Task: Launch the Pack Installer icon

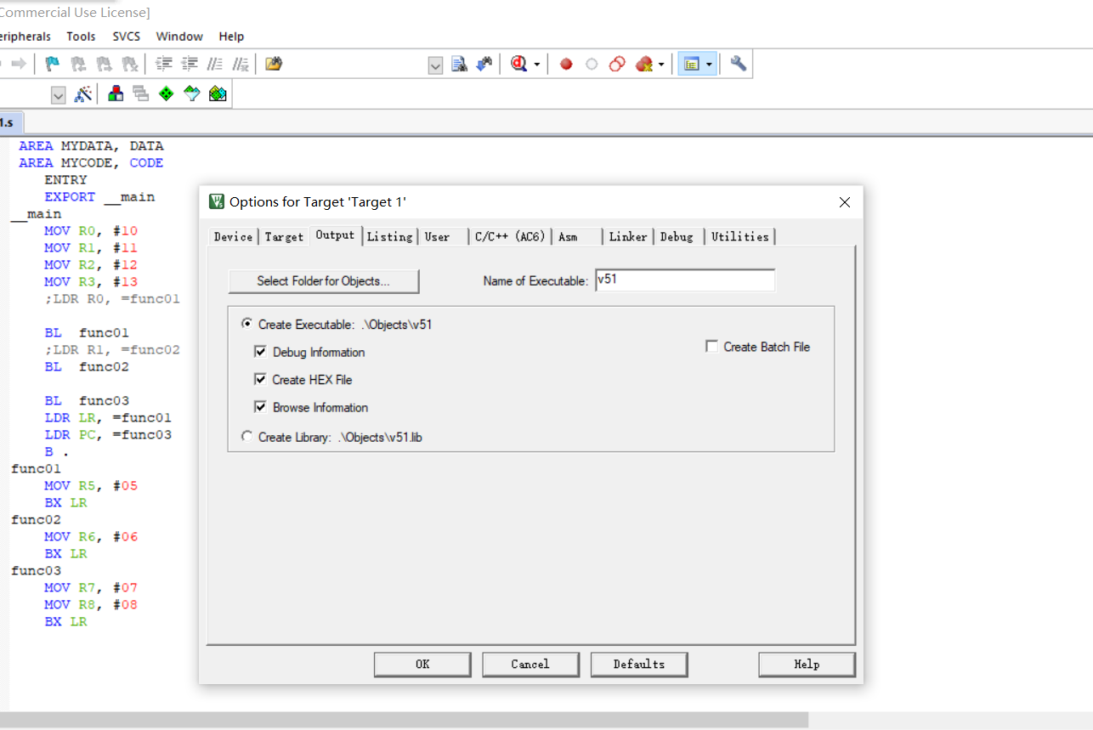Action: coord(218,94)
